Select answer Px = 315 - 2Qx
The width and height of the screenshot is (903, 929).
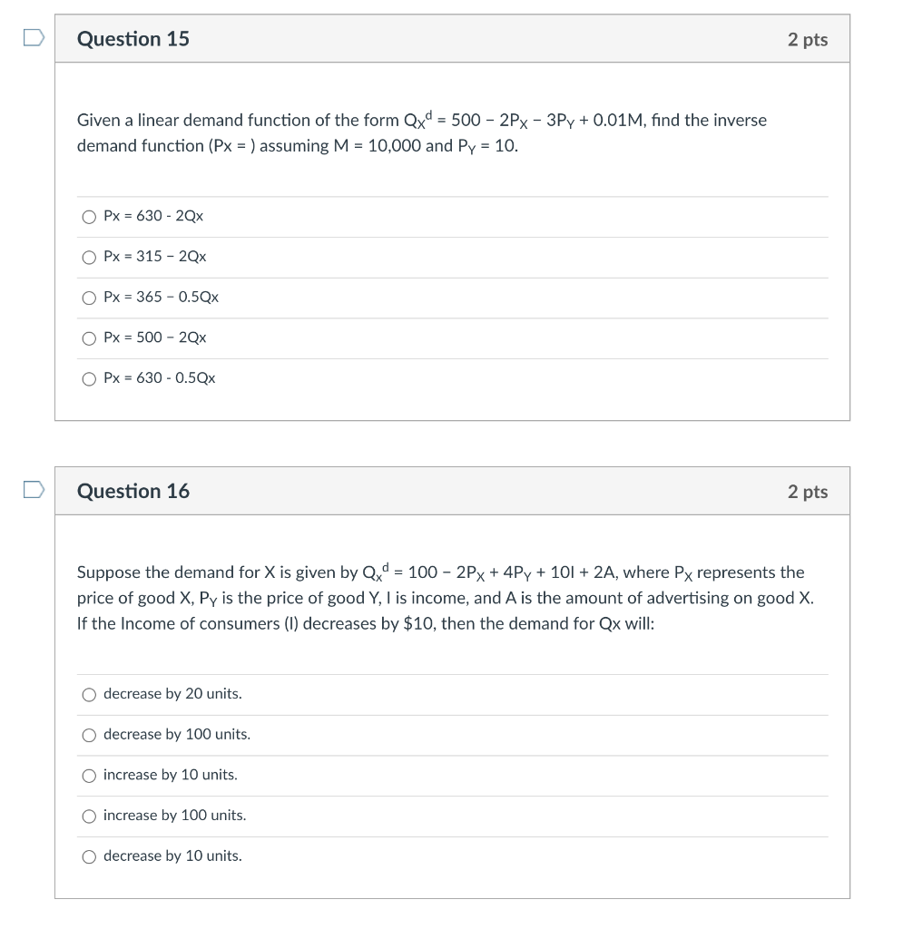89,257
